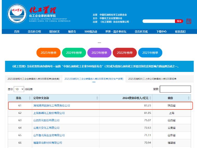Viewport: 197px width, 148px height.
Task: Switch to the 综合类 500家名单 tab
Action: [33, 79]
